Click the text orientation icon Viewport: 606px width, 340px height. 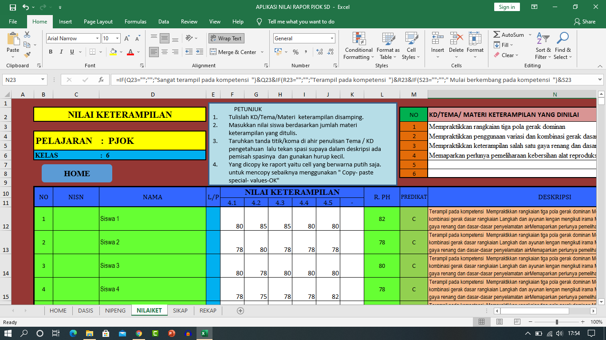click(x=189, y=38)
